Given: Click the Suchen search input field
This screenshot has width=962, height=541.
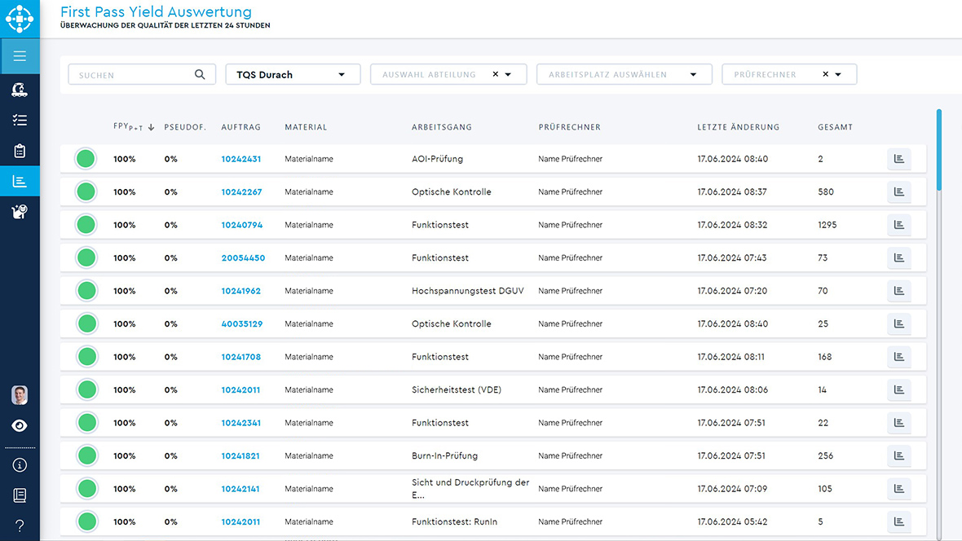Looking at the screenshot, I should point(130,75).
